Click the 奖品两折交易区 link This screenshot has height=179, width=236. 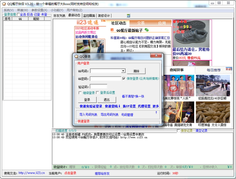(85, 32)
